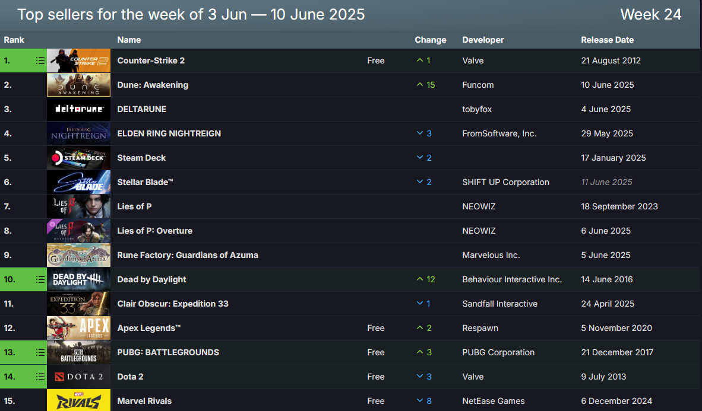Open the DELTARUNE logo thumbnail
Viewport: 702px width, 411px height.
78,109
